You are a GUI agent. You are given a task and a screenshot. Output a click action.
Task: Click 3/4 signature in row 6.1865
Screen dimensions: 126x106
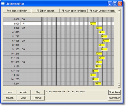pos(23,41)
